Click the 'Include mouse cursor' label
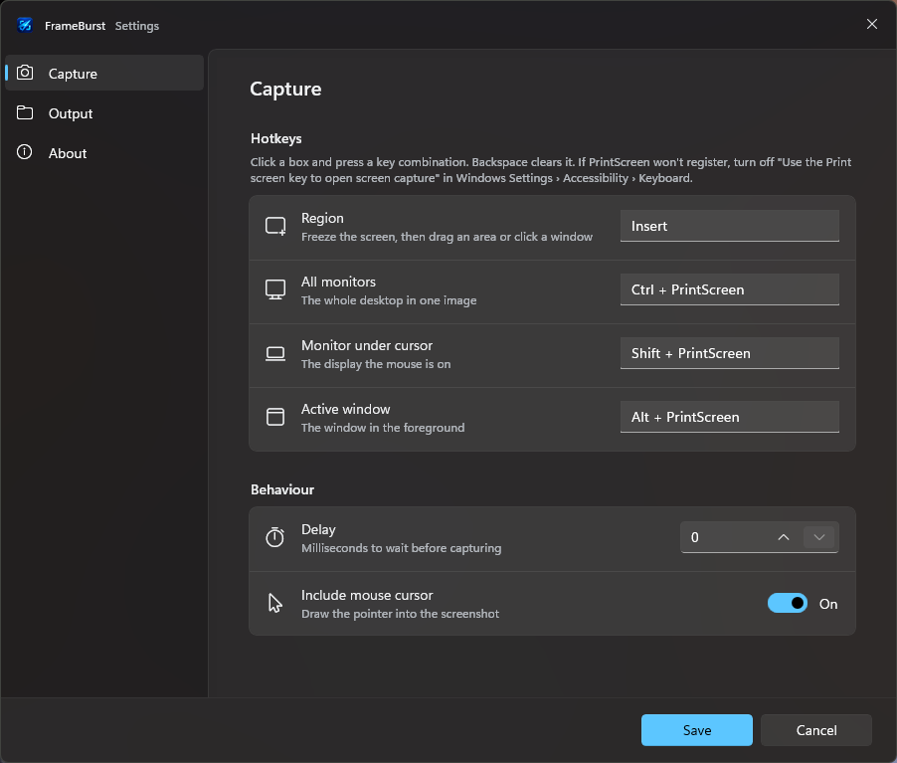This screenshot has height=763, width=897. 367,595
